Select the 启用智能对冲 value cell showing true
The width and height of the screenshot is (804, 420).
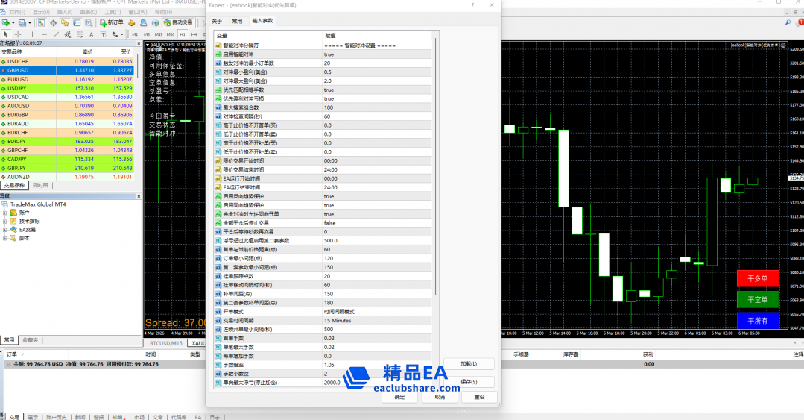point(376,54)
